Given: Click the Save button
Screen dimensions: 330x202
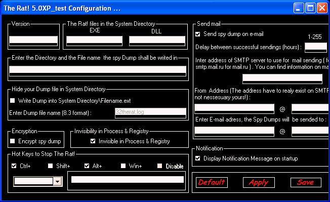Looking at the screenshot, I should (x=306, y=182).
